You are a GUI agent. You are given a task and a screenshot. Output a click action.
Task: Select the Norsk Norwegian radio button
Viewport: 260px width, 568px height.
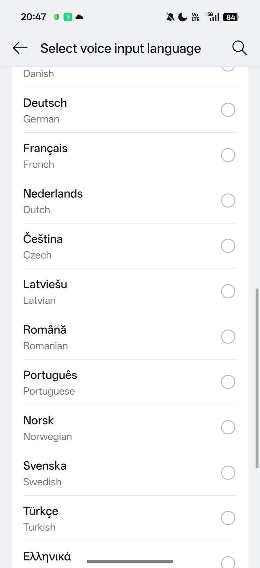(228, 427)
